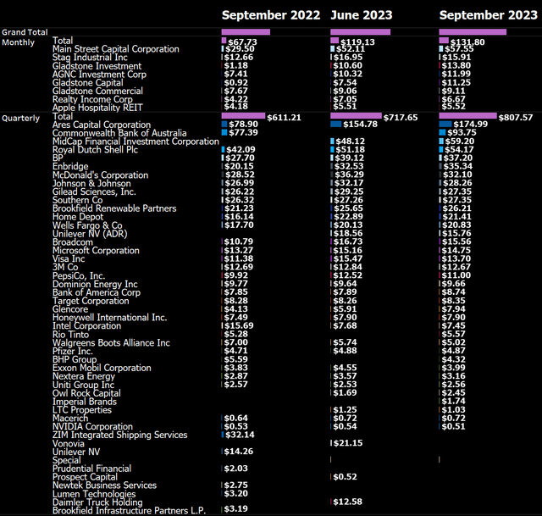Select Microsoft Corporation row
542x516 pixels.
coord(96,251)
